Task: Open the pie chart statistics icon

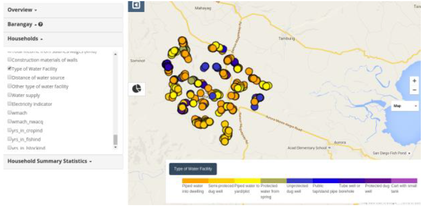Action: [137, 88]
